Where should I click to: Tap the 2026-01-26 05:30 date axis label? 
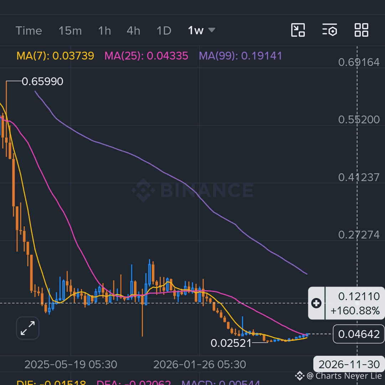pos(200,364)
